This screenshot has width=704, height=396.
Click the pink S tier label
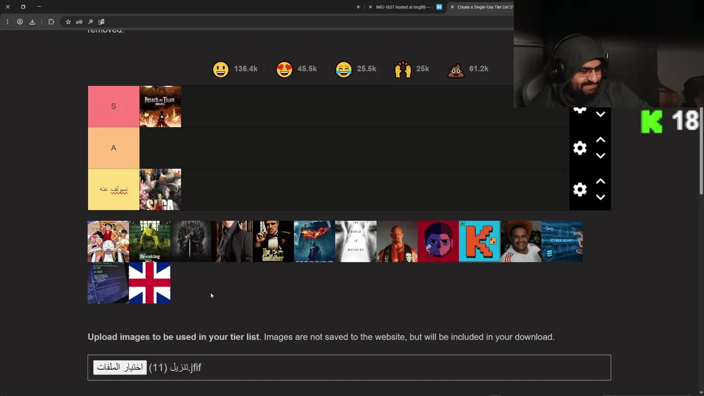point(113,106)
